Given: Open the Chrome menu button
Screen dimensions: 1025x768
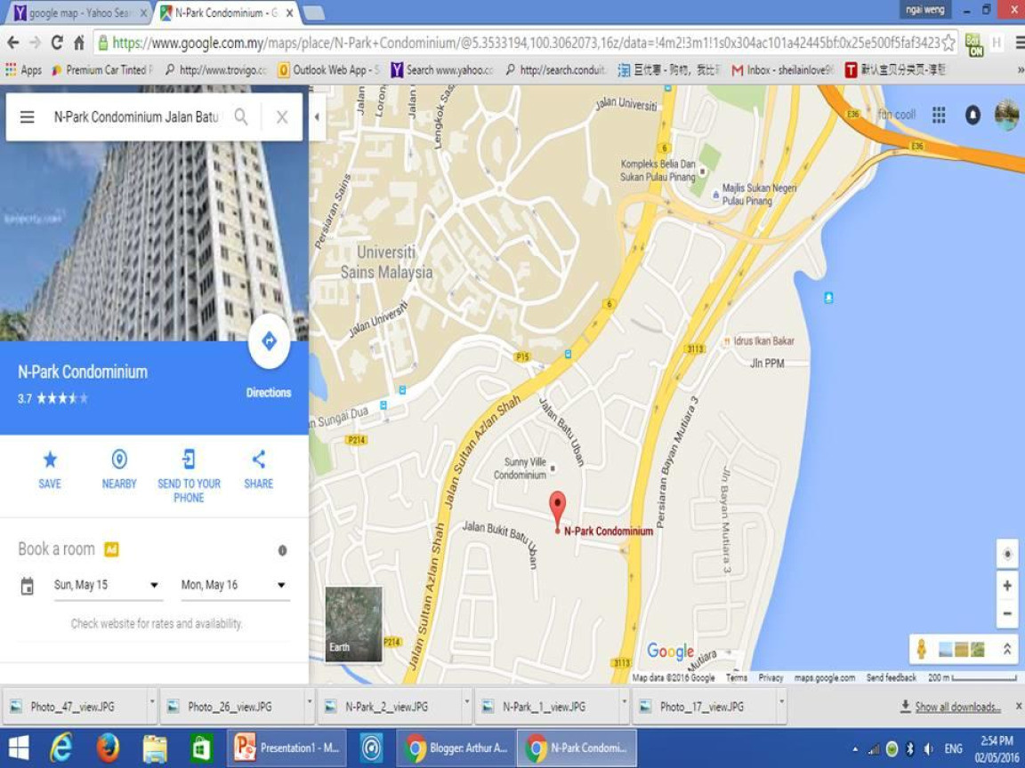Looking at the screenshot, I should point(1020,43).
